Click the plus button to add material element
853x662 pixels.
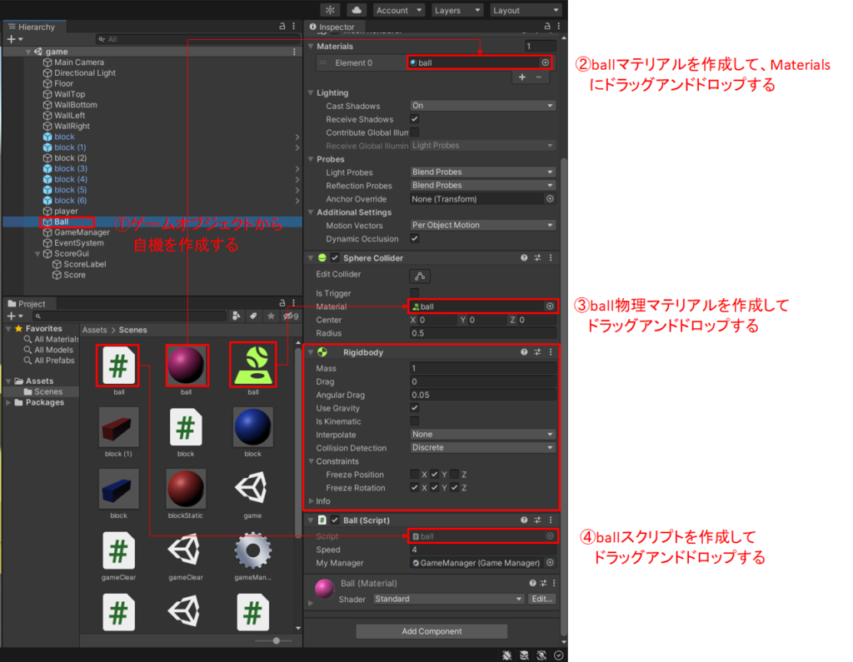tap(522, 77)
